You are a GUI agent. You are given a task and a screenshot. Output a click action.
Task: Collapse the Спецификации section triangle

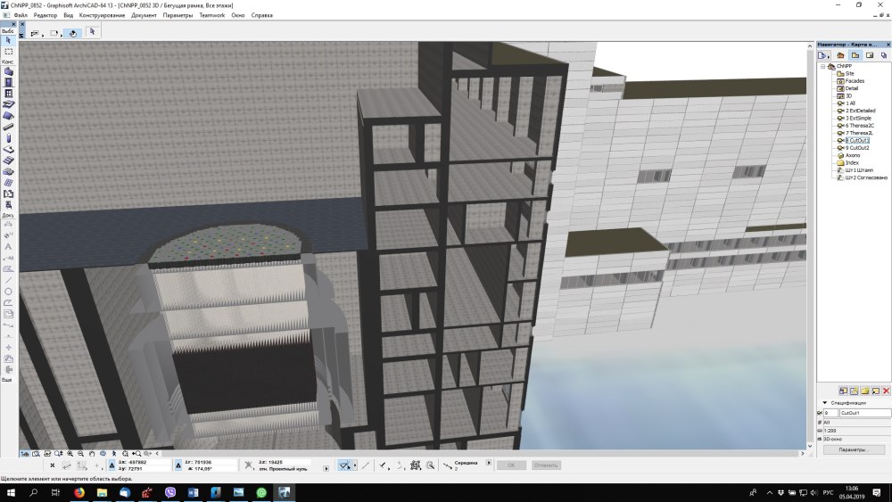click(x=825, y=403)
